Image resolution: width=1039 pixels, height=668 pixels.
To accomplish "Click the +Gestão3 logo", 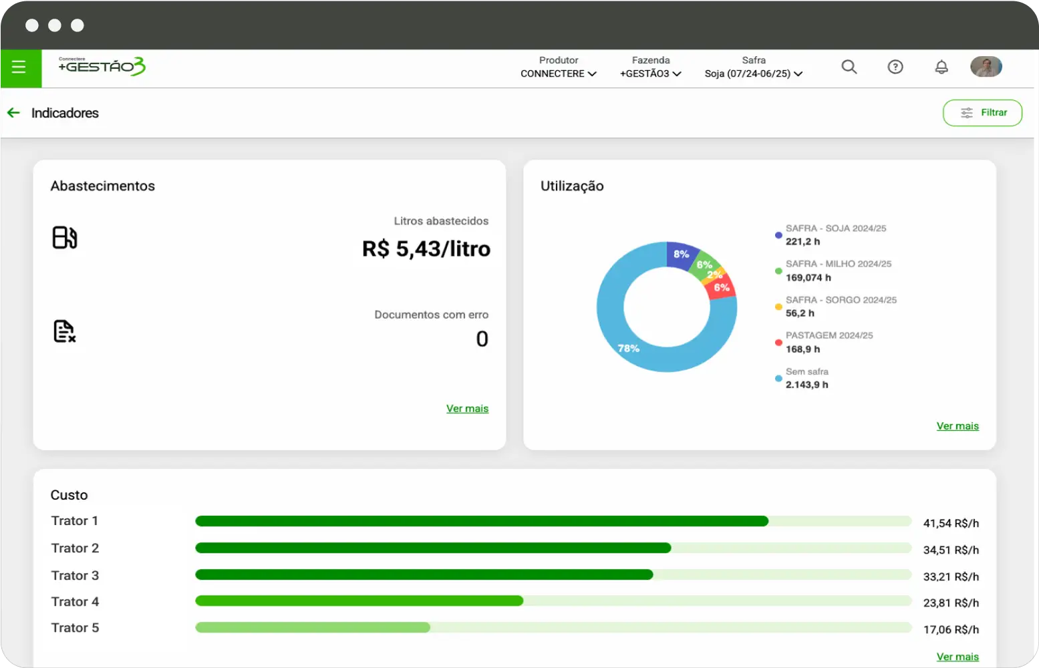I will (x=102, y=66).
